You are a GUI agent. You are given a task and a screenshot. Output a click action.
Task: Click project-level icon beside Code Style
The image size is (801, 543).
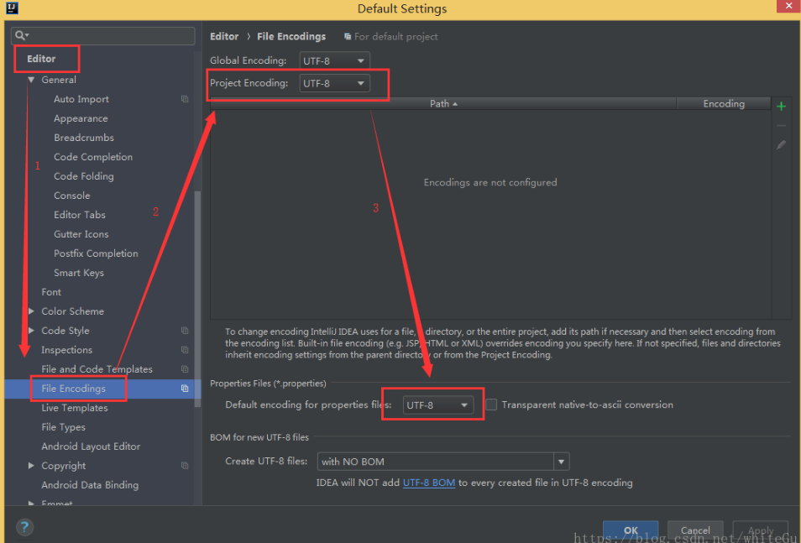pos(185,331)
